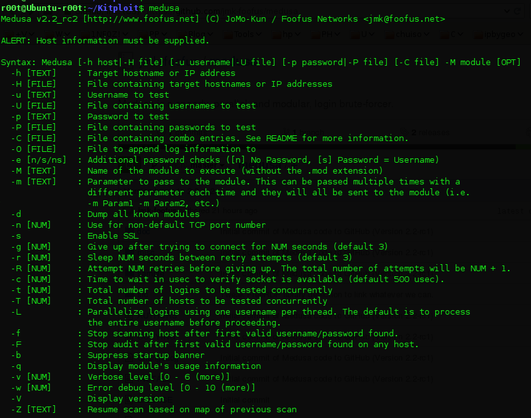Click the Suppress startup banner line
531x418 pixels.
tap(146, 355)
